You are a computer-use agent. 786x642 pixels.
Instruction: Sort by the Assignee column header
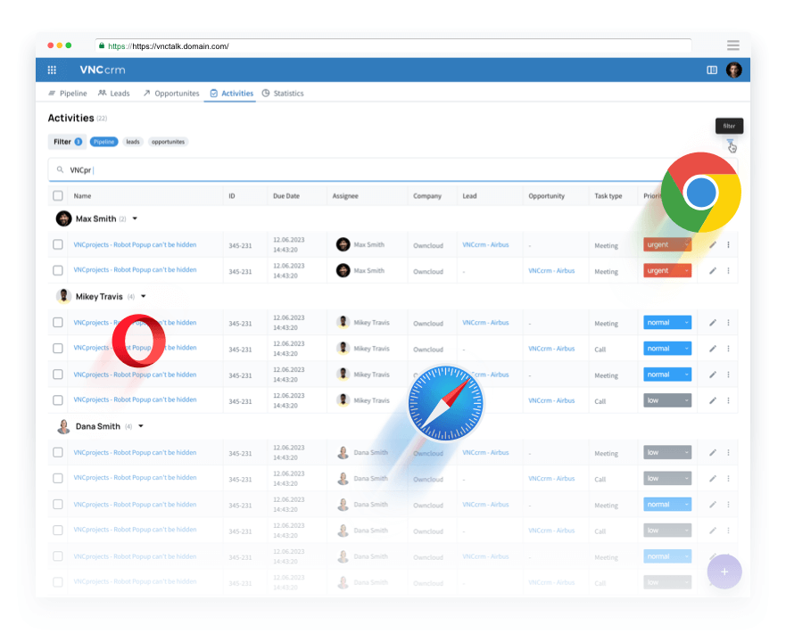[345, 196]
